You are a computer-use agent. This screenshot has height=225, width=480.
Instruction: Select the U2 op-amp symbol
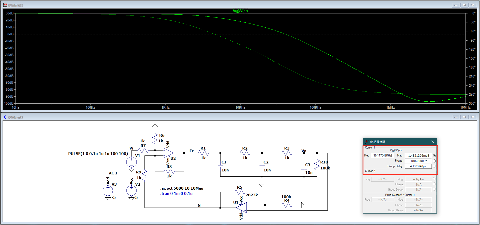pyautogui.click(x=168, y=153)
